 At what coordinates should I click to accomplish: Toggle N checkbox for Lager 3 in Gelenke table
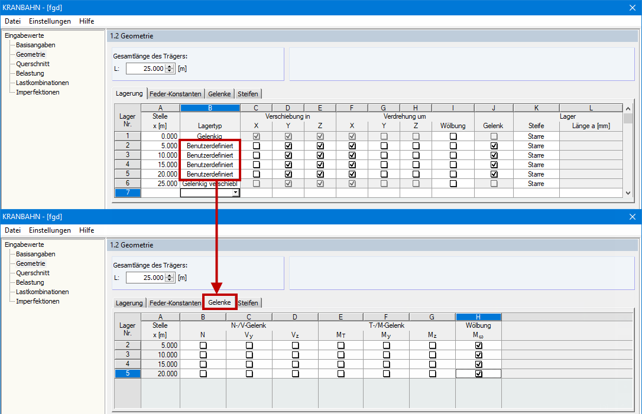[203, 355]
